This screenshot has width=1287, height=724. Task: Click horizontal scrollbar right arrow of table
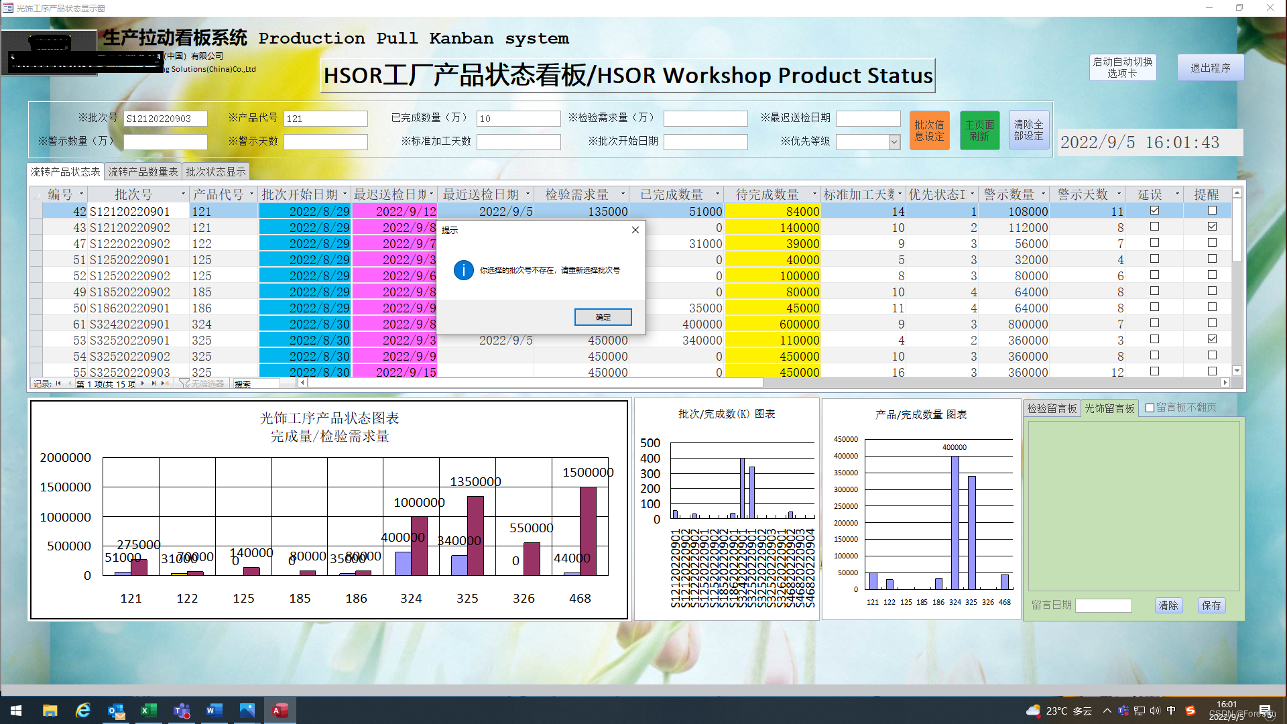(1225, 382)
